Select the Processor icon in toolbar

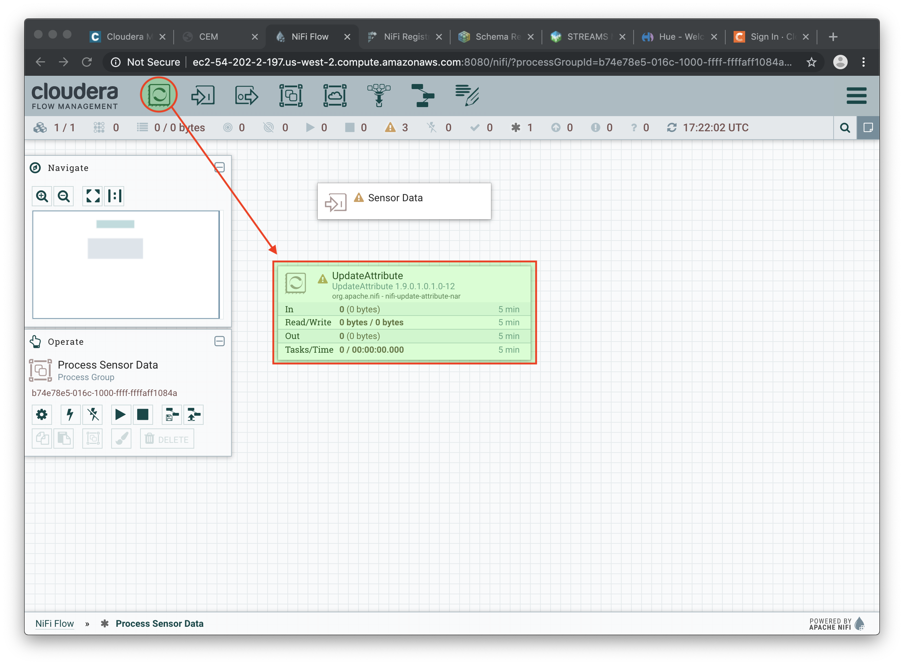point(159,95)
